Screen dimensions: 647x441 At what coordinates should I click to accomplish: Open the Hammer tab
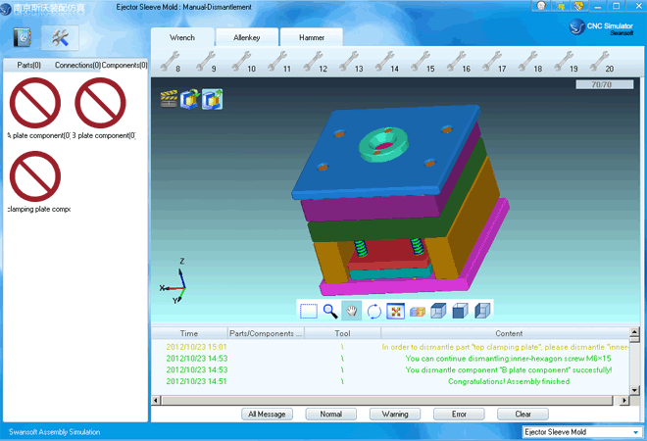point(312,37)
